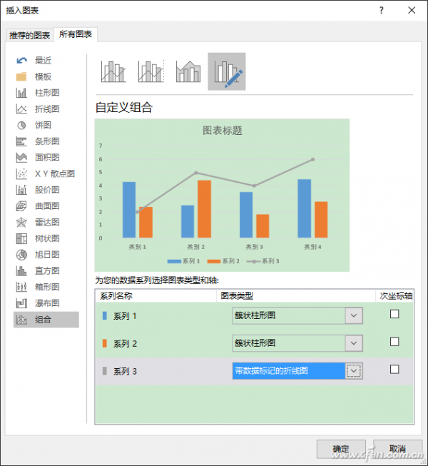Image resolution: width=428 pixels, height=466 pixels.
Task: Pick the XY Scatter (X Y 散点图) icon
Action: pyautogui.click(x=21, y=173)
